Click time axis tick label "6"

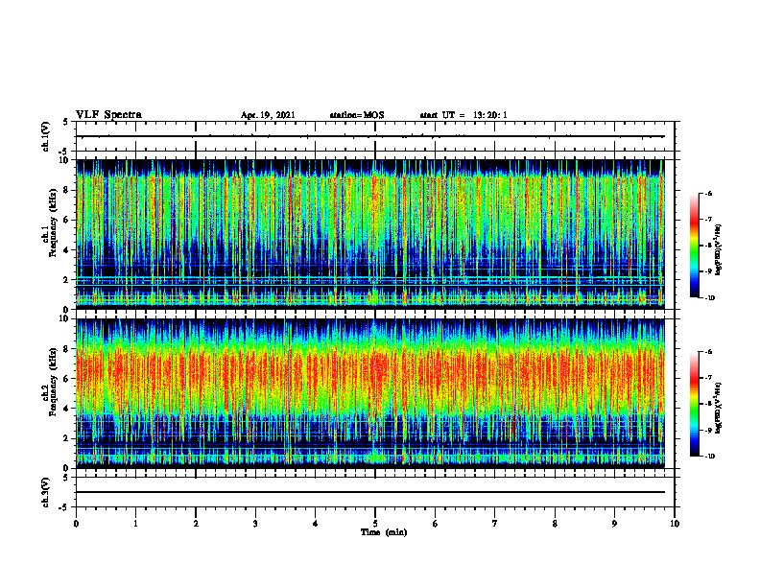[x=436, y=524]
